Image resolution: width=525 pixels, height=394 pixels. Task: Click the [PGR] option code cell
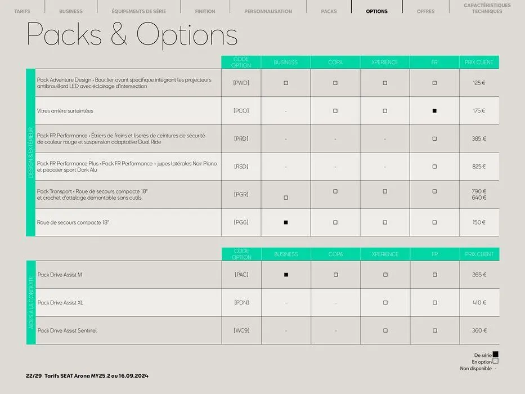pyautogui.click(x=241, y=194)
